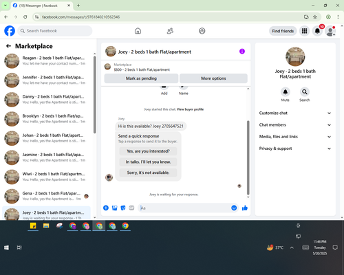
Task: Expand Customize chat section
Action: pos(295,113)
